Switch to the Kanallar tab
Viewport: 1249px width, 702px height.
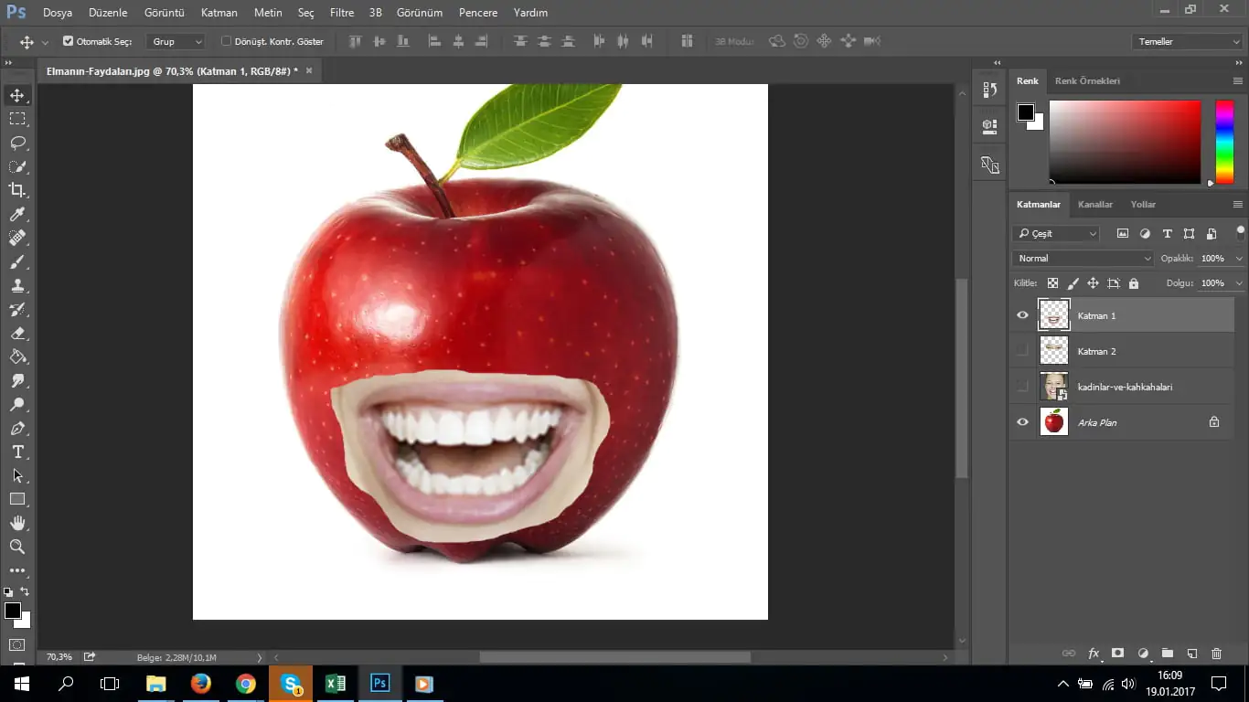pos(1094,205)
